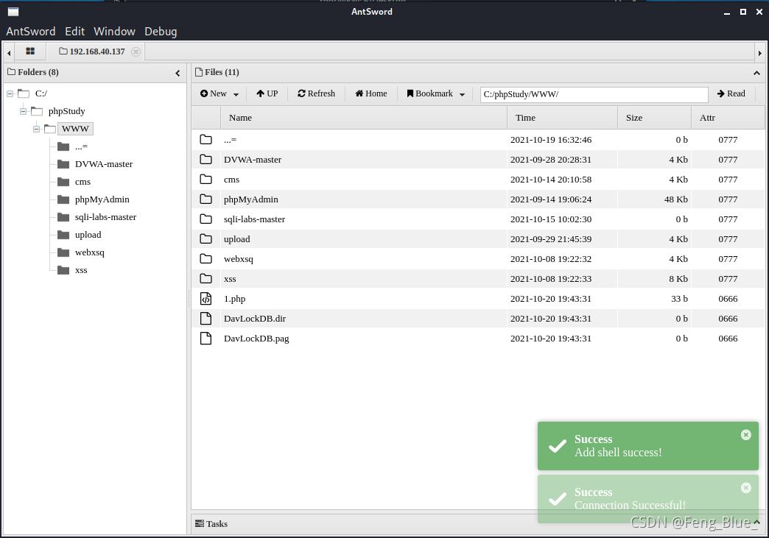The height and width of the screenshot is (538, 769).
Task: Select DavLockDB.dir file name
Action: (x=255, y=319)
